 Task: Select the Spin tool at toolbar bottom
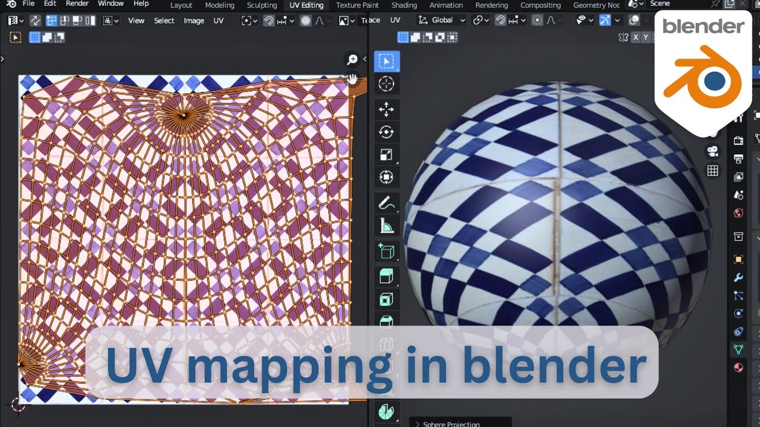[387, 411]
